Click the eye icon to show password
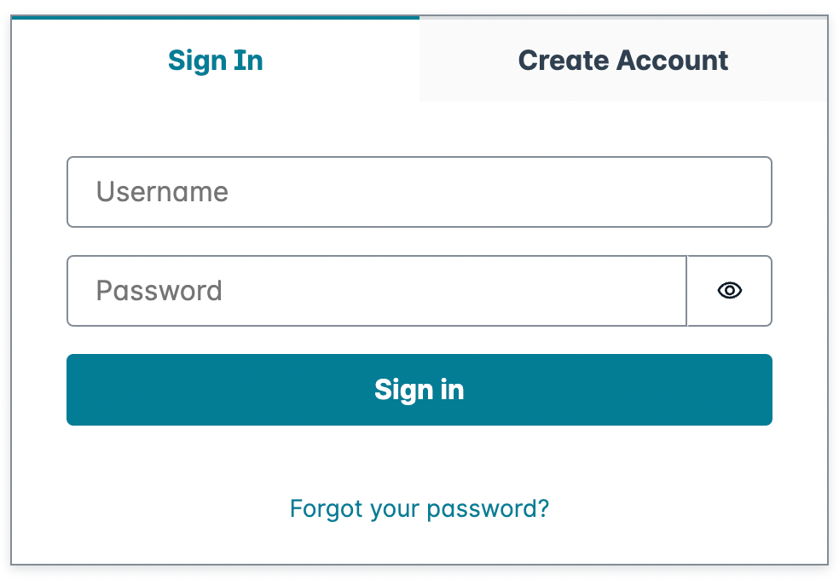This screenshot has width=839, height=580. pos(729,291)
